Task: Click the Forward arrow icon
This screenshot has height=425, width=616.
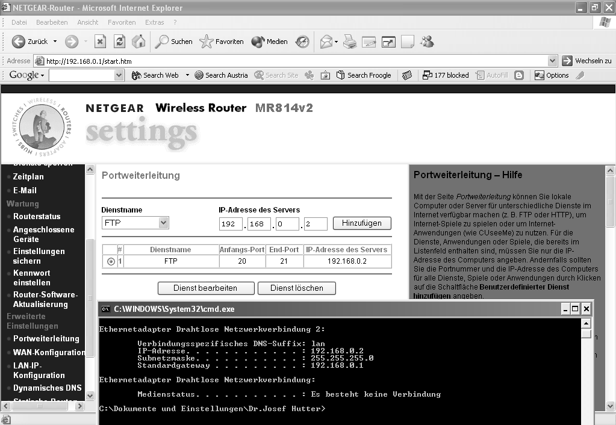Action: tap(72, 42)
